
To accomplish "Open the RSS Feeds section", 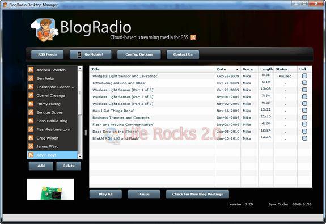I will [x=48, y=54].
